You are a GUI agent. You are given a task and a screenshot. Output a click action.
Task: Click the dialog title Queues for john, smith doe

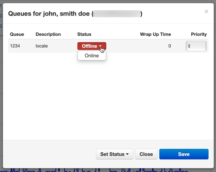[x=75, y=14]
